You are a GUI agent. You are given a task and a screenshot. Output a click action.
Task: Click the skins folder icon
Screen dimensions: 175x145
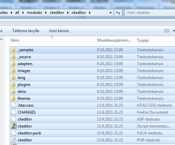tap(13, 91)
